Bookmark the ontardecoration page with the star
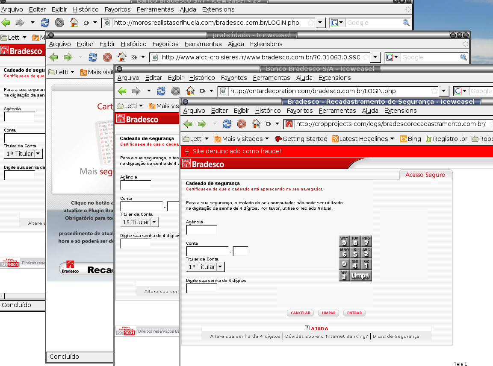This screenshot has width=493, height=366. click(434, 91)
